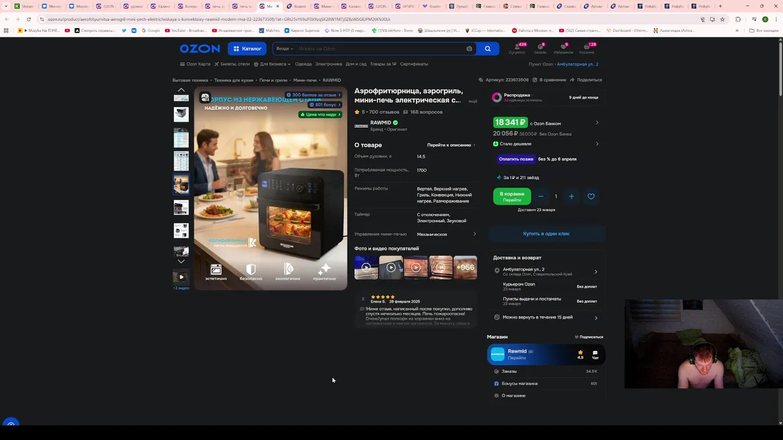The image size is (783, 440).
Task: Select the currently highlighted gallery thumbnail
Action: pos(181,184)
